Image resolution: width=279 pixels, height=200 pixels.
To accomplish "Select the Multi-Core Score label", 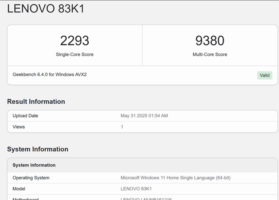I will click(210, 55).
